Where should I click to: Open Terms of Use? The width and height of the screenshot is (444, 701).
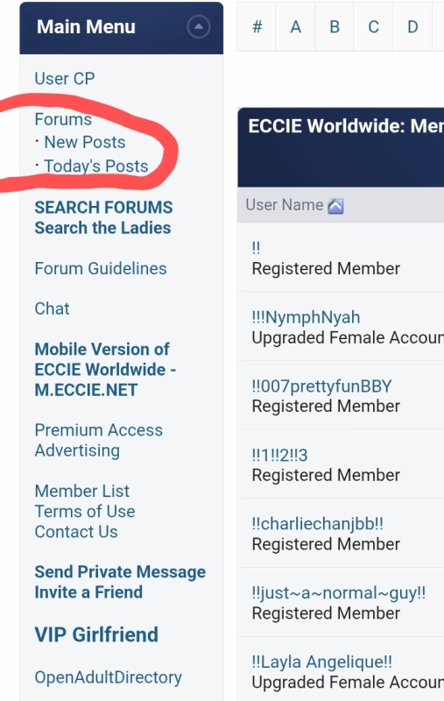(x=85, y=512)
